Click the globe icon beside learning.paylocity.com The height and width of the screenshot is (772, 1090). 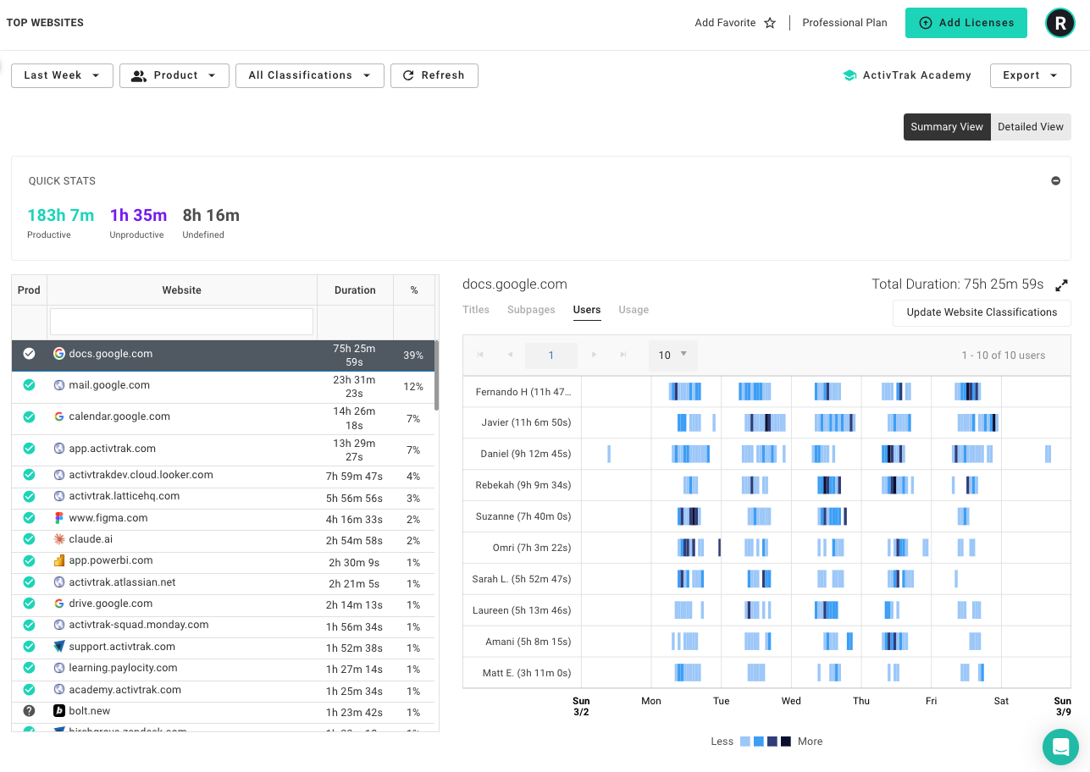point(59,668)
